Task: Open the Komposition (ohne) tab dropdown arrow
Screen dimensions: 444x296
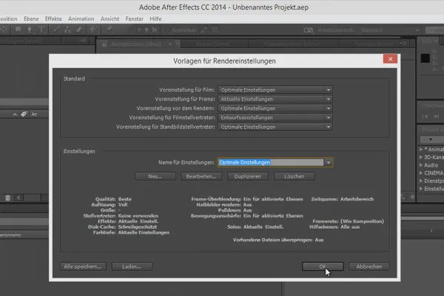Action: [x=170, y=44]
